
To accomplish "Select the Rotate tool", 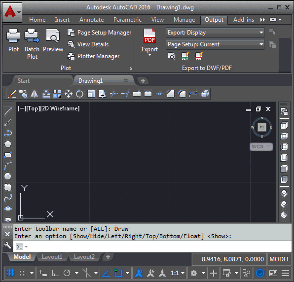I will [80, 94].
